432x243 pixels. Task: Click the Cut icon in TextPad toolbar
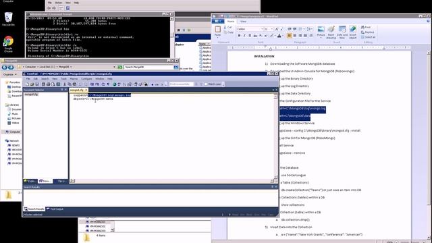point(65,84)
